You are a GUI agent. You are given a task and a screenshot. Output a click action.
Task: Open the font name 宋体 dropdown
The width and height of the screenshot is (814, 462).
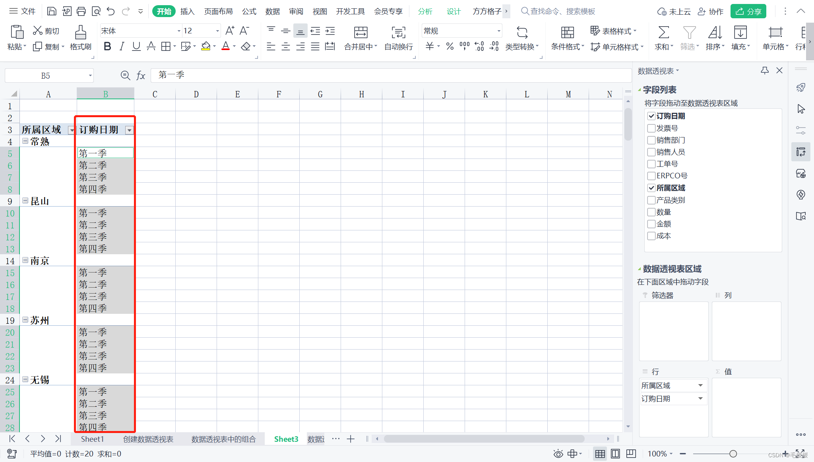click(179, 31)
